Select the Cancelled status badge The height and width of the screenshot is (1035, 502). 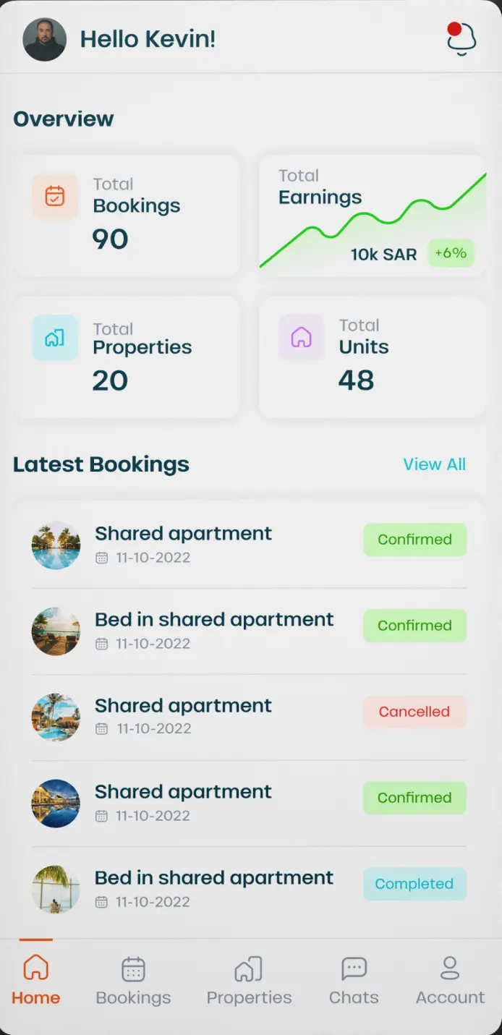click(x=414, y=712)
